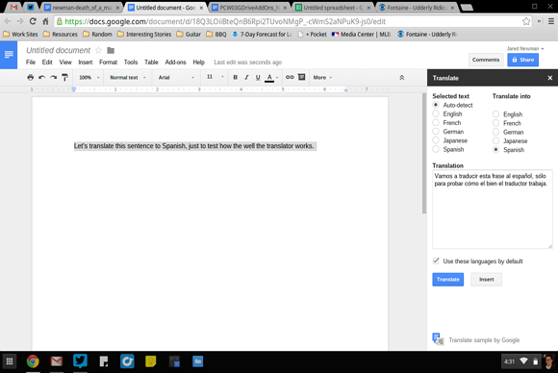The width and height of the screenshot is (558, 373).
Task: Click the left indent ruler marker
Action: pos(74,89)
